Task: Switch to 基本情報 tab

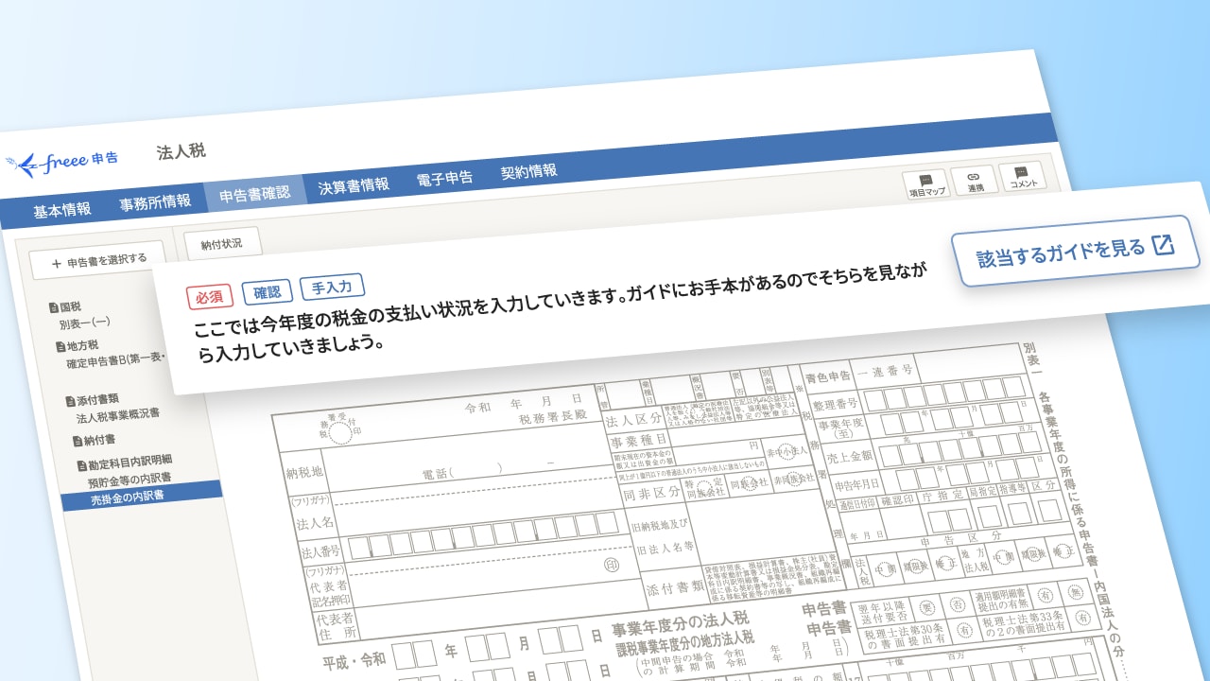Action: pos(62,209)
